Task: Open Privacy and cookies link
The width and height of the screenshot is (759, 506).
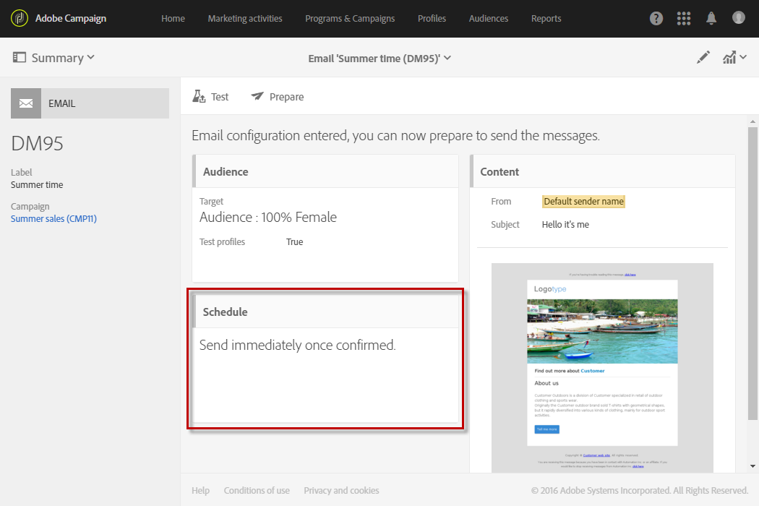Action: pyautogui.click(x=341, y=491)
